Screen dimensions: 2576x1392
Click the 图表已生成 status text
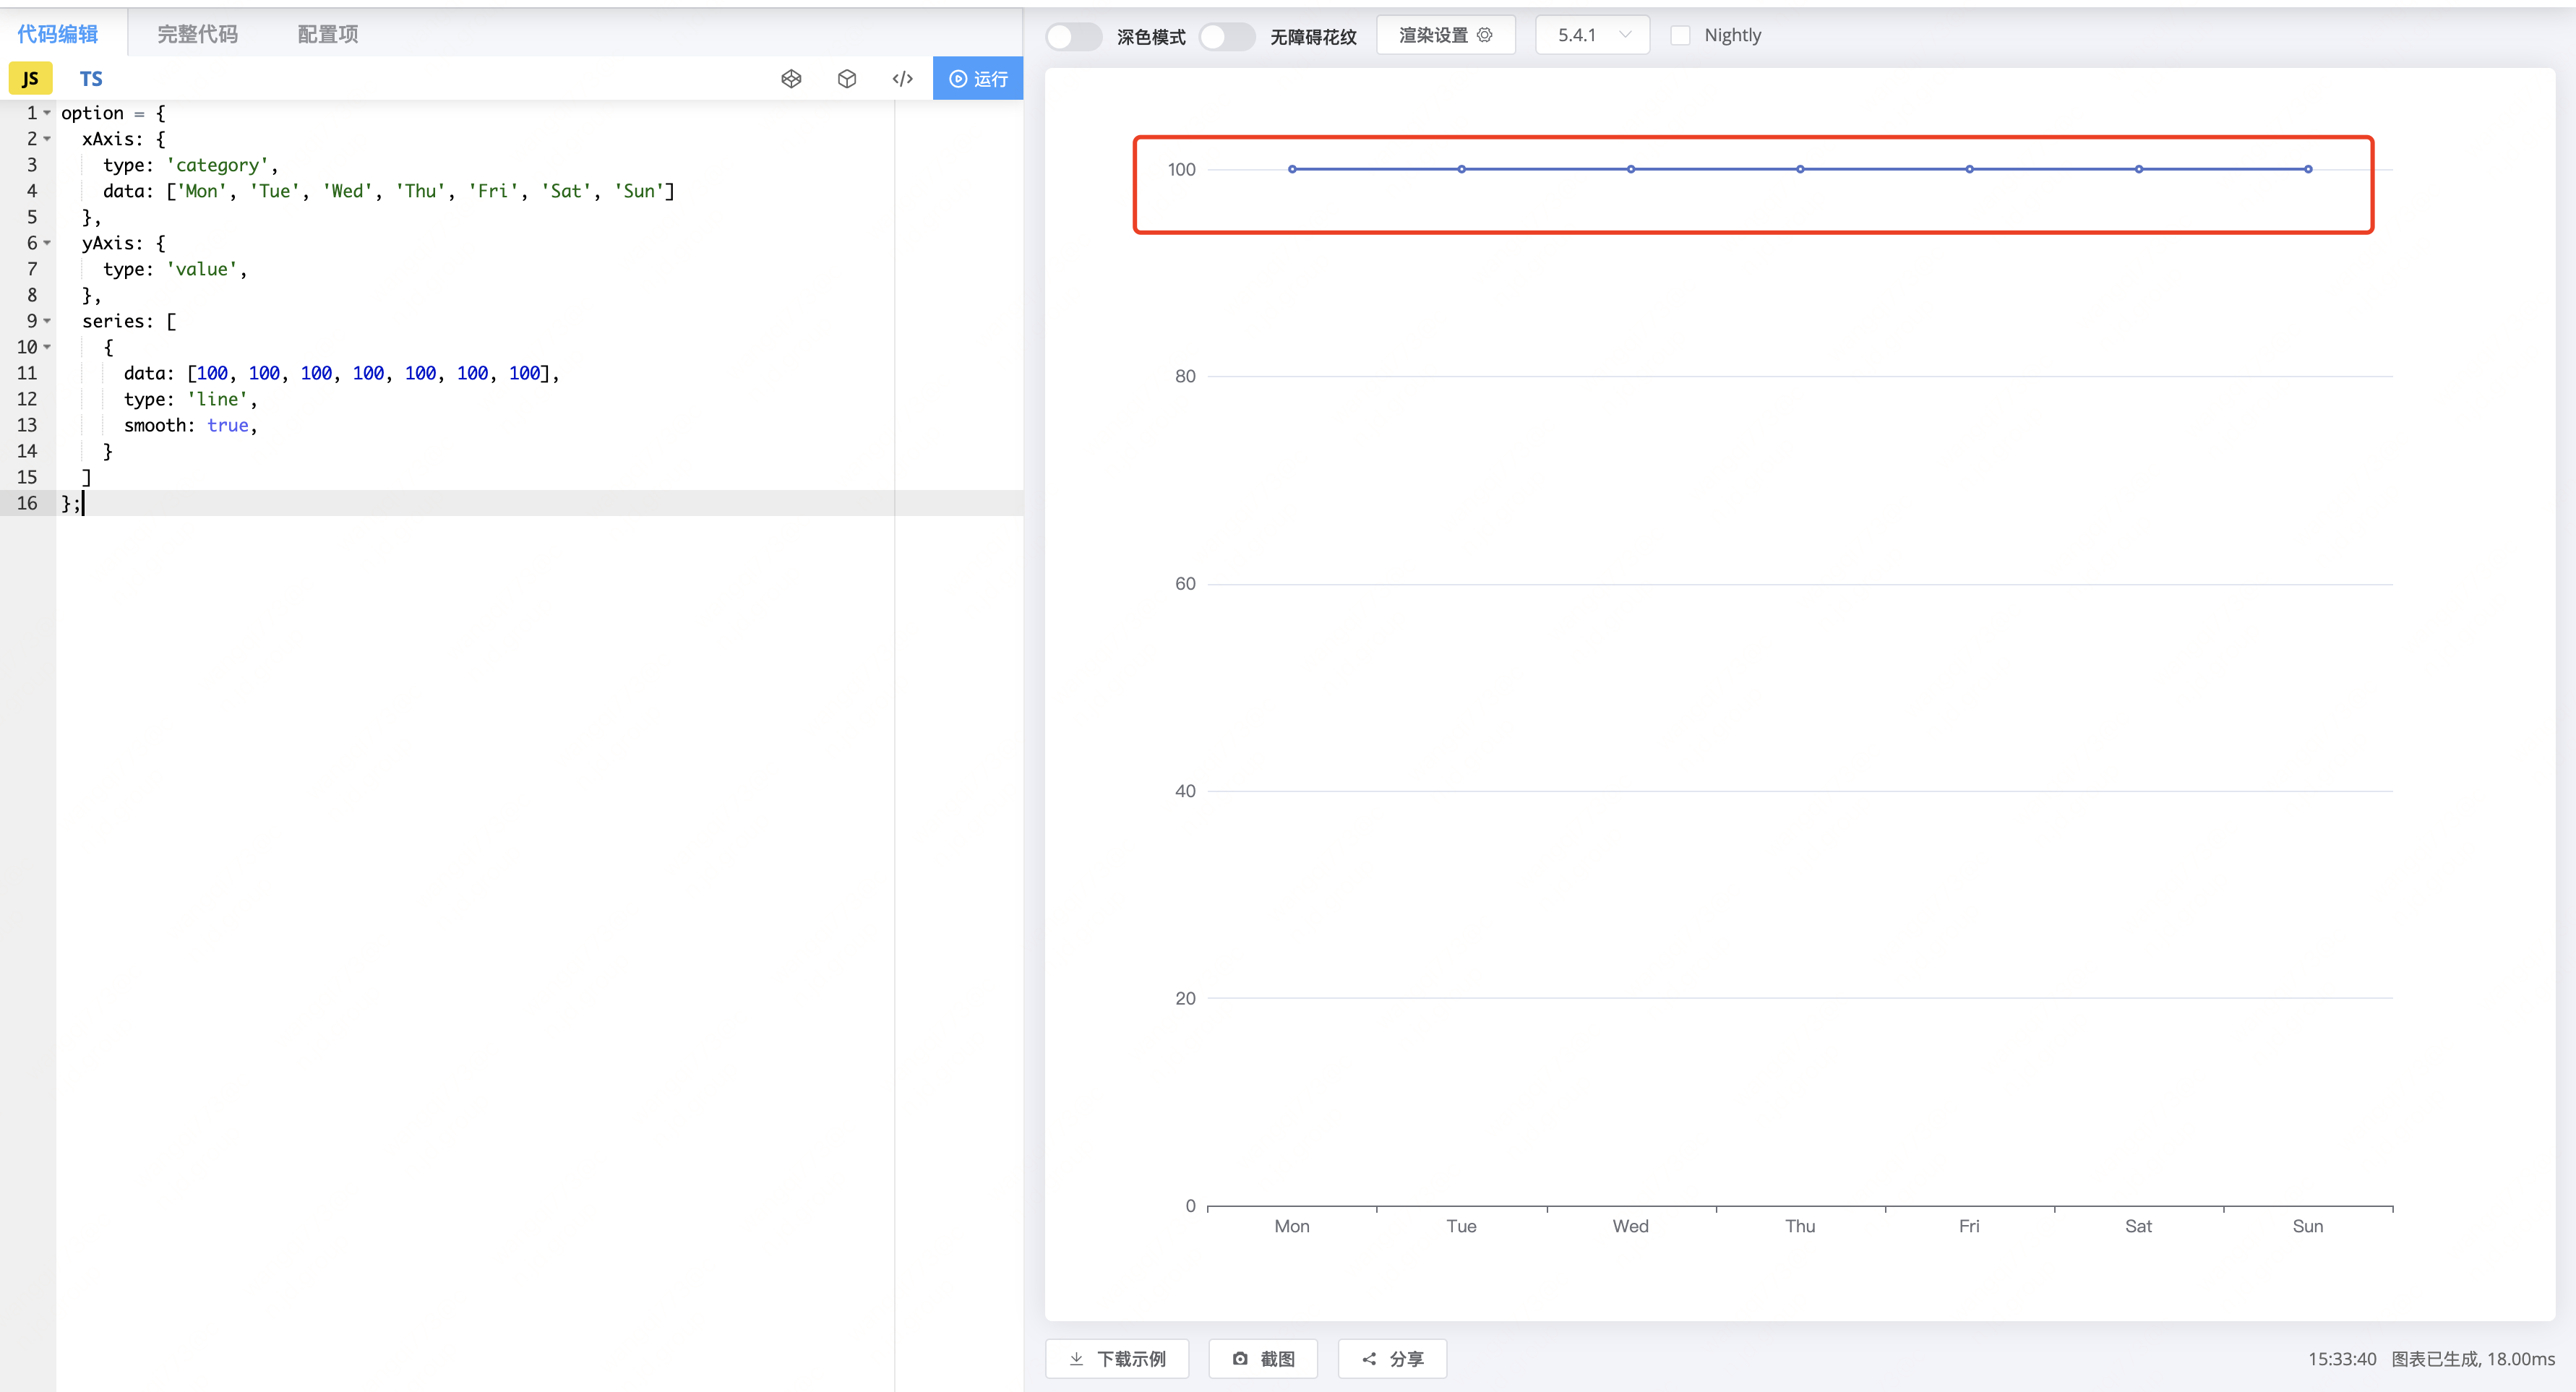pos(2473,1359)
